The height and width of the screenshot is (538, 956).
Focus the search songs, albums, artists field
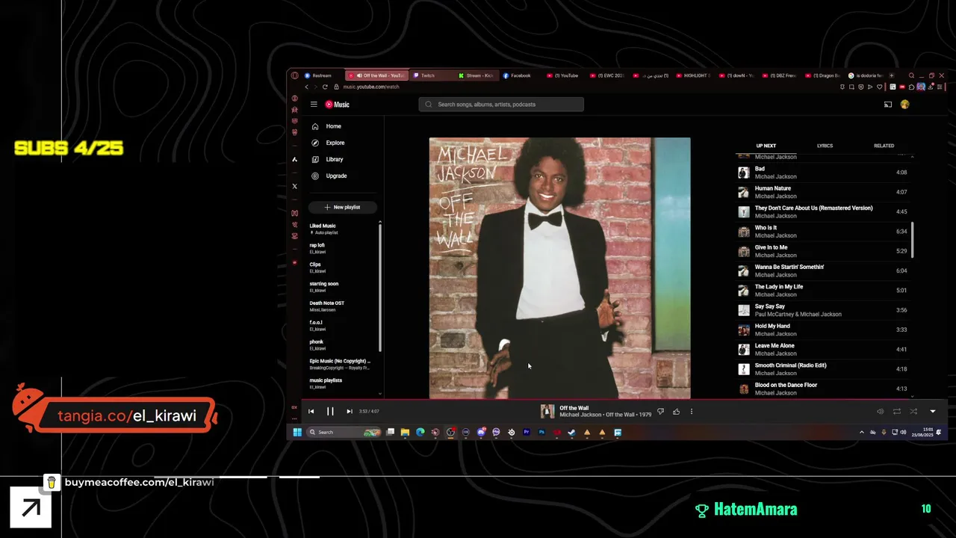coord(501,105)
